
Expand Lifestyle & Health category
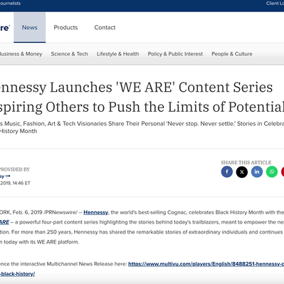click(117, 54)
